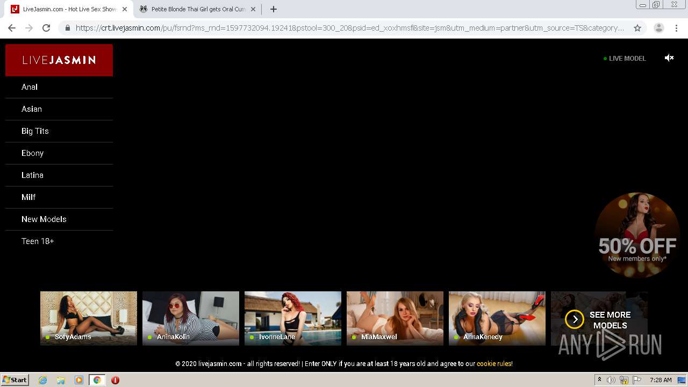Open the IvonneLane model thumbnail
This screenshot has width=688, height=387.
[x=293, y=318]
